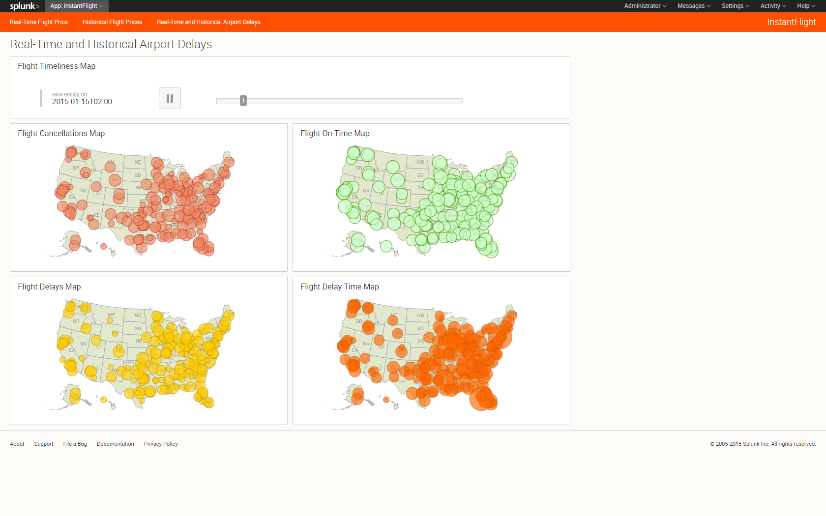Click the Flight Delay Time Map title
Screen dimensions: 826x516
(340, 287)
